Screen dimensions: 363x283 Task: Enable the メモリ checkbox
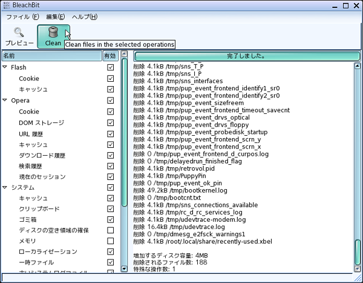click(x=110, y=241)
